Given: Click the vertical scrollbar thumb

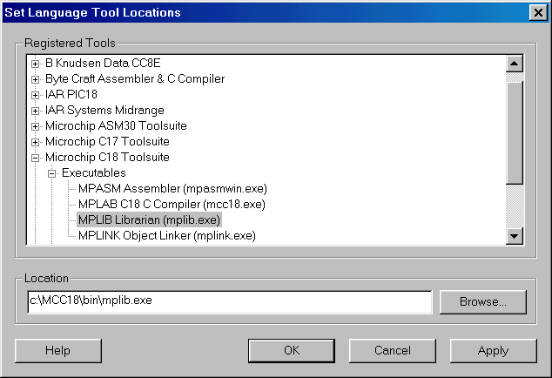Looking at the screenshot, I should pos(515,132).
